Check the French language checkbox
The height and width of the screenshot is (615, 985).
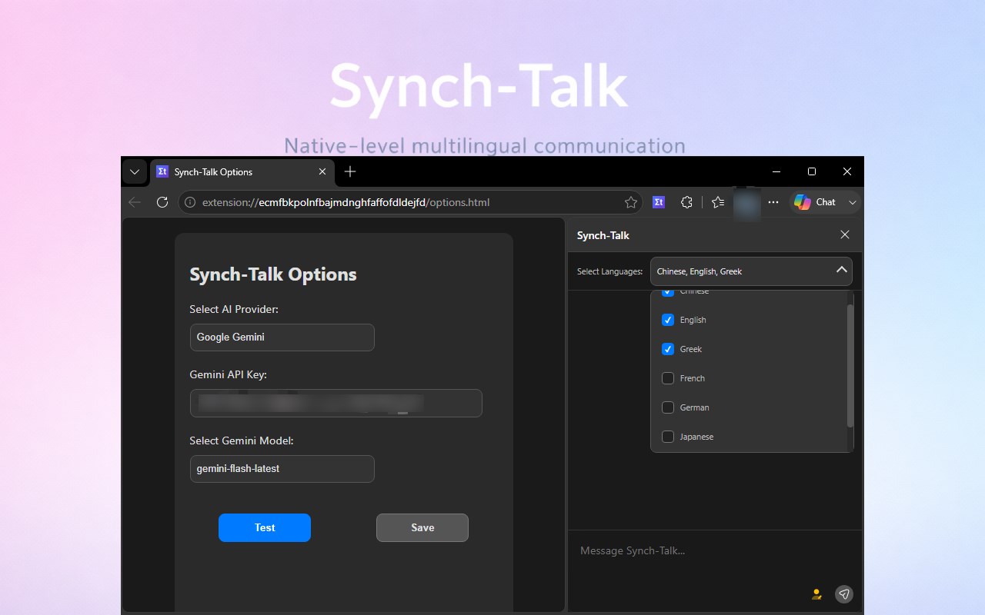click(x=668, y=378)
